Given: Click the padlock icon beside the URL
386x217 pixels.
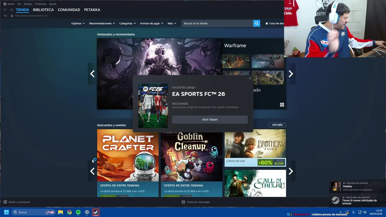Looking at the screenshot, I should [x=12, y=16].
